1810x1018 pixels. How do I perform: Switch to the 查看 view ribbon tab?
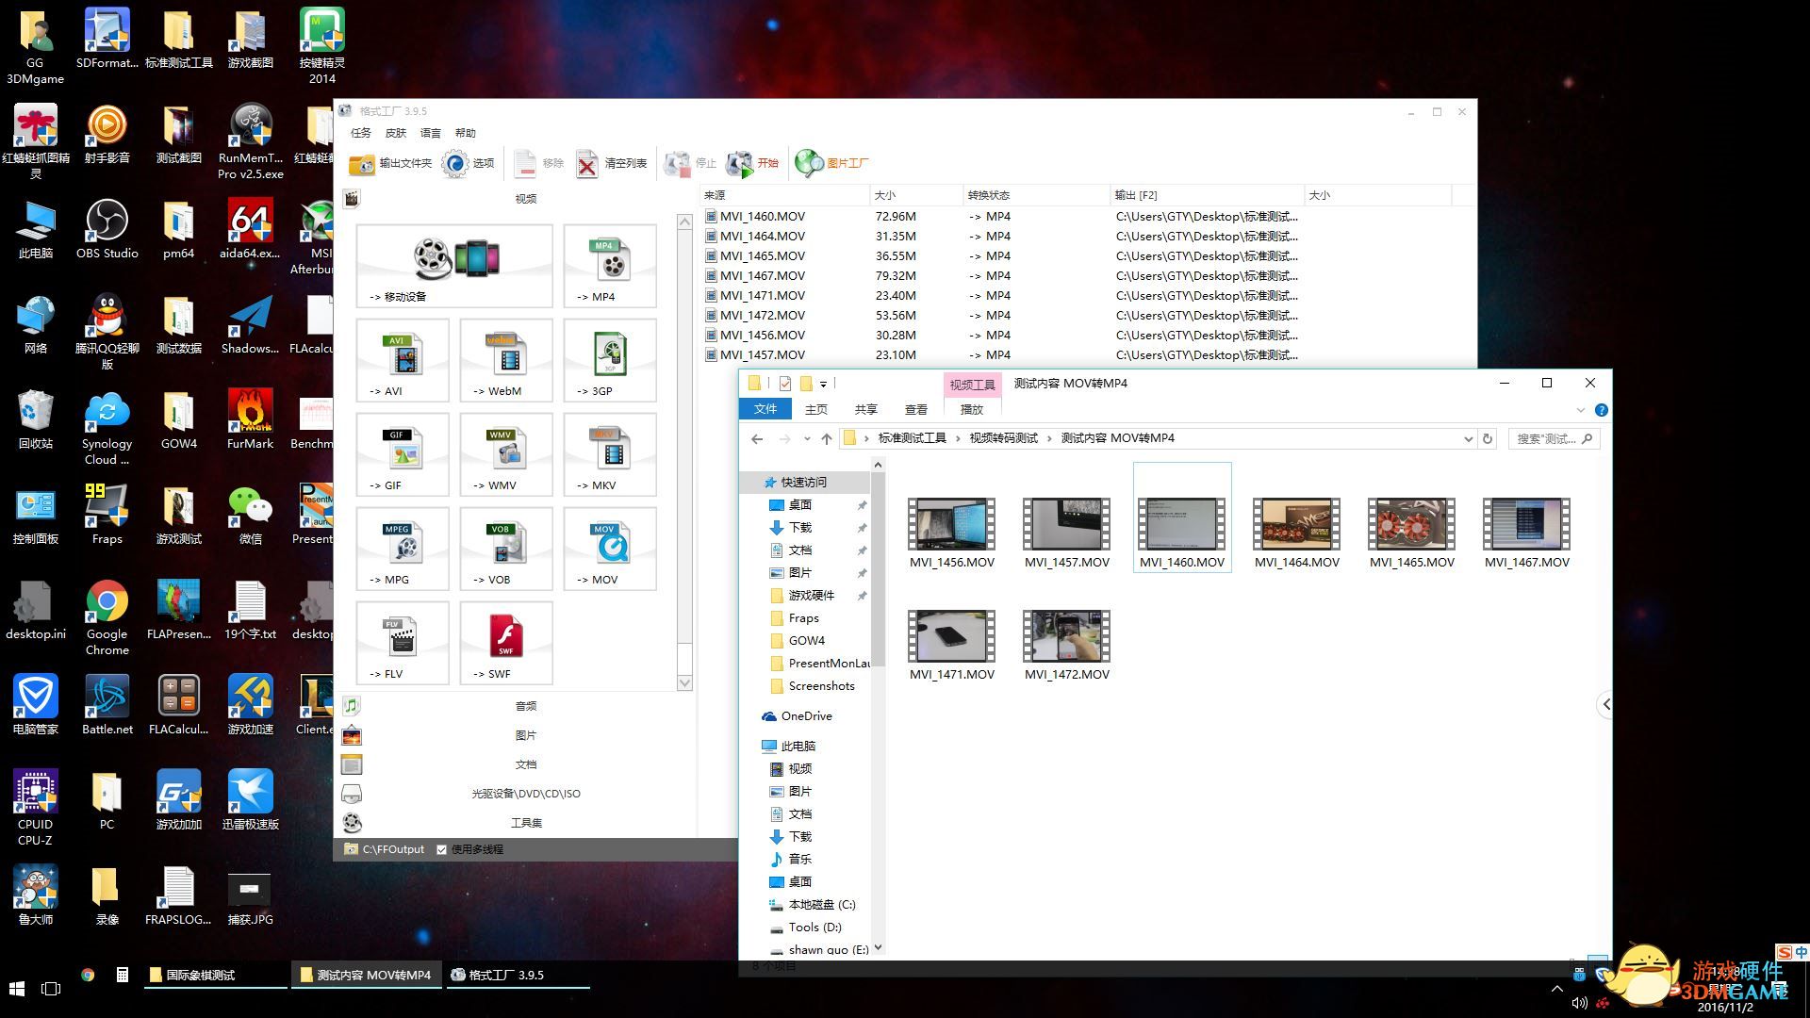tap(915, 409)
